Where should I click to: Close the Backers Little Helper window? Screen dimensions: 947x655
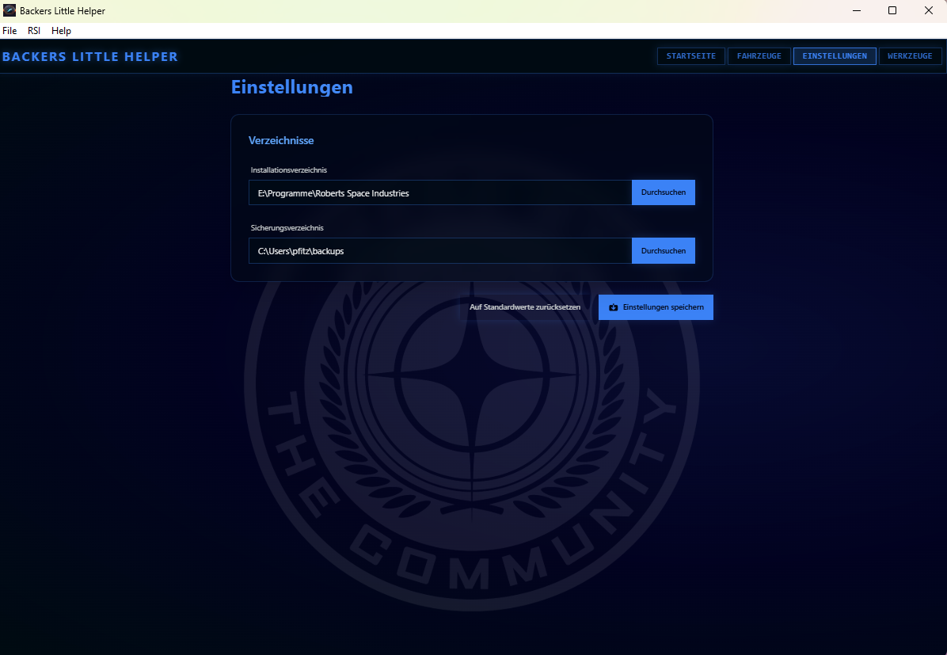[x=928, y=10]
